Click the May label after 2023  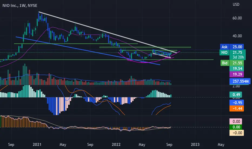point(221,144)
